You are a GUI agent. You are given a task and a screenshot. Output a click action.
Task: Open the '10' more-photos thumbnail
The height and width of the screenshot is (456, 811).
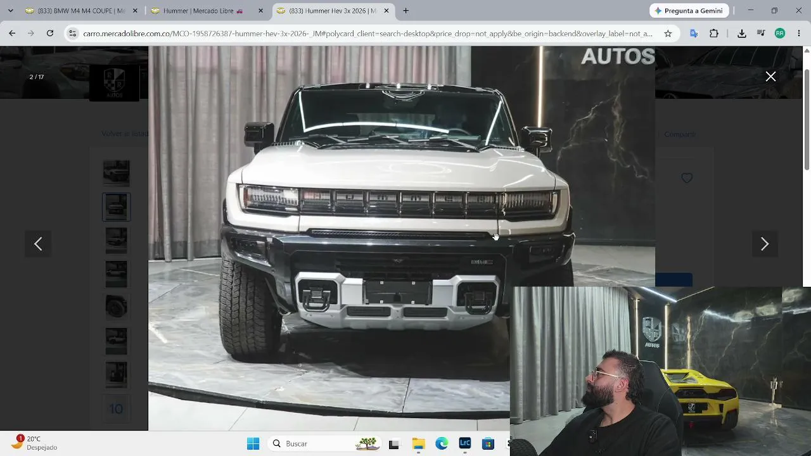point(116,409)
